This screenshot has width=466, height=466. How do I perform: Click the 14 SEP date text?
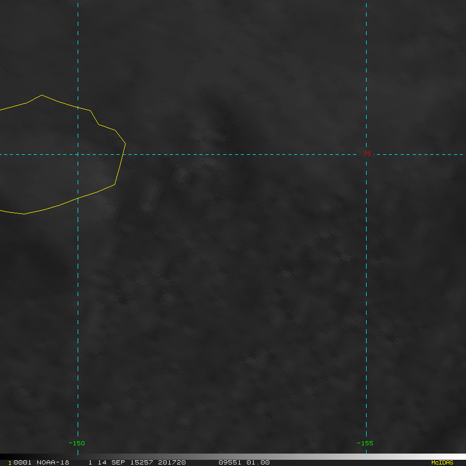[x=109, y=462]
